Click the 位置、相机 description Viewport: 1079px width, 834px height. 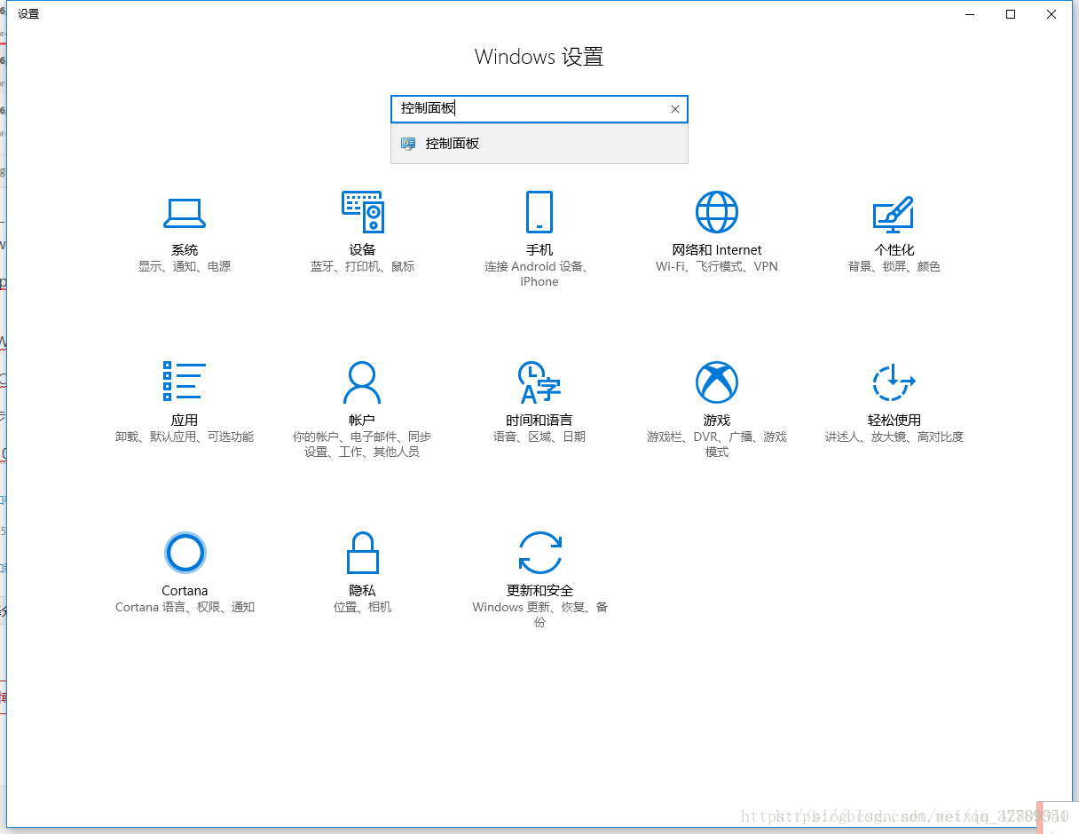click(x=362, y=607)
